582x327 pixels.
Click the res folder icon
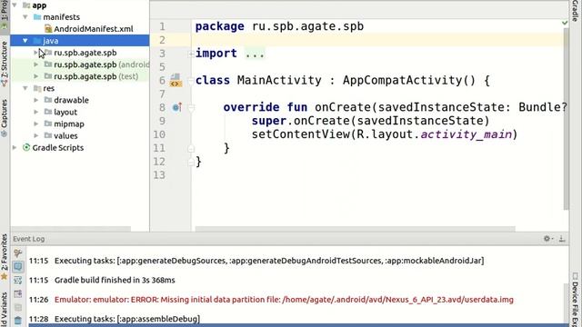(x=37, y=88)
